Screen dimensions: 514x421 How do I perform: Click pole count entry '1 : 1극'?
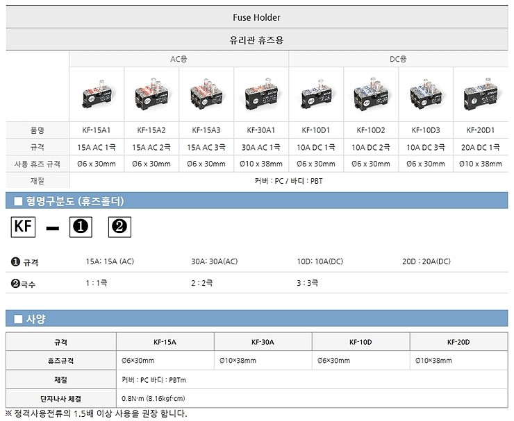tap(97, 283)
